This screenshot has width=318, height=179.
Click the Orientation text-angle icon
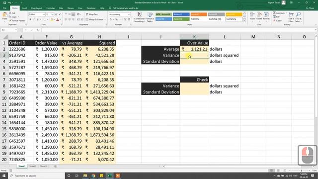click(79, 14)
